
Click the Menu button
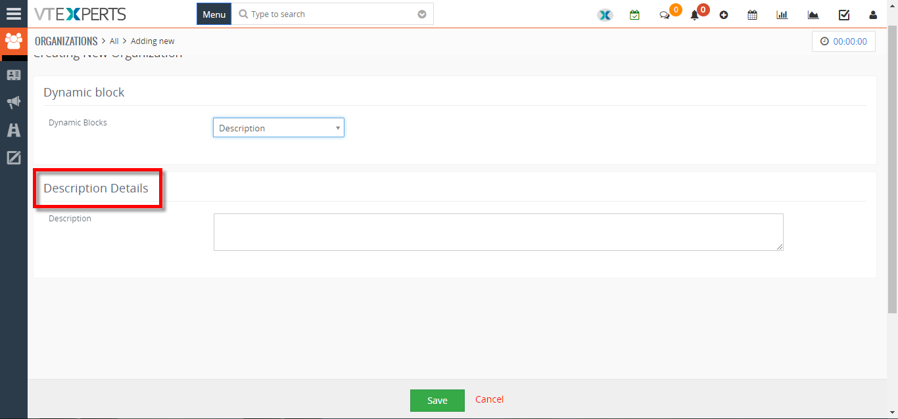point(214,14)
